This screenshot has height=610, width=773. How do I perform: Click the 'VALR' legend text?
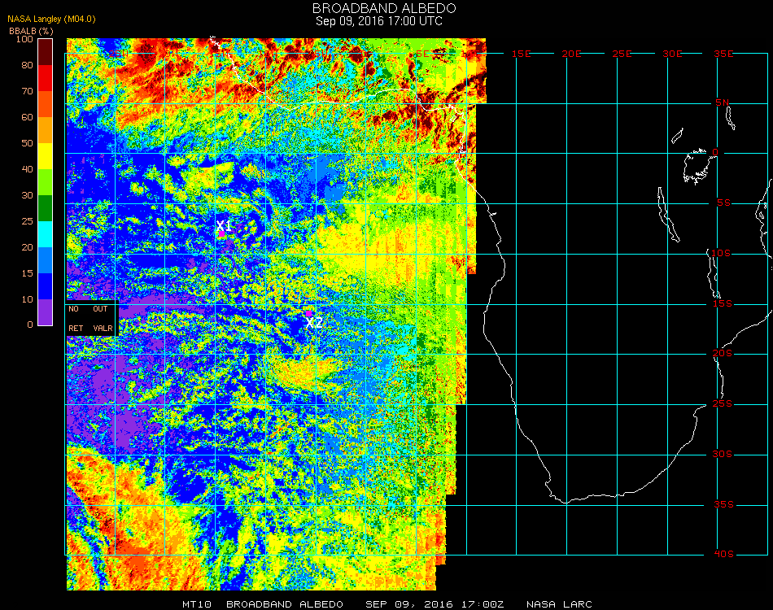click(x=103, y=328)
